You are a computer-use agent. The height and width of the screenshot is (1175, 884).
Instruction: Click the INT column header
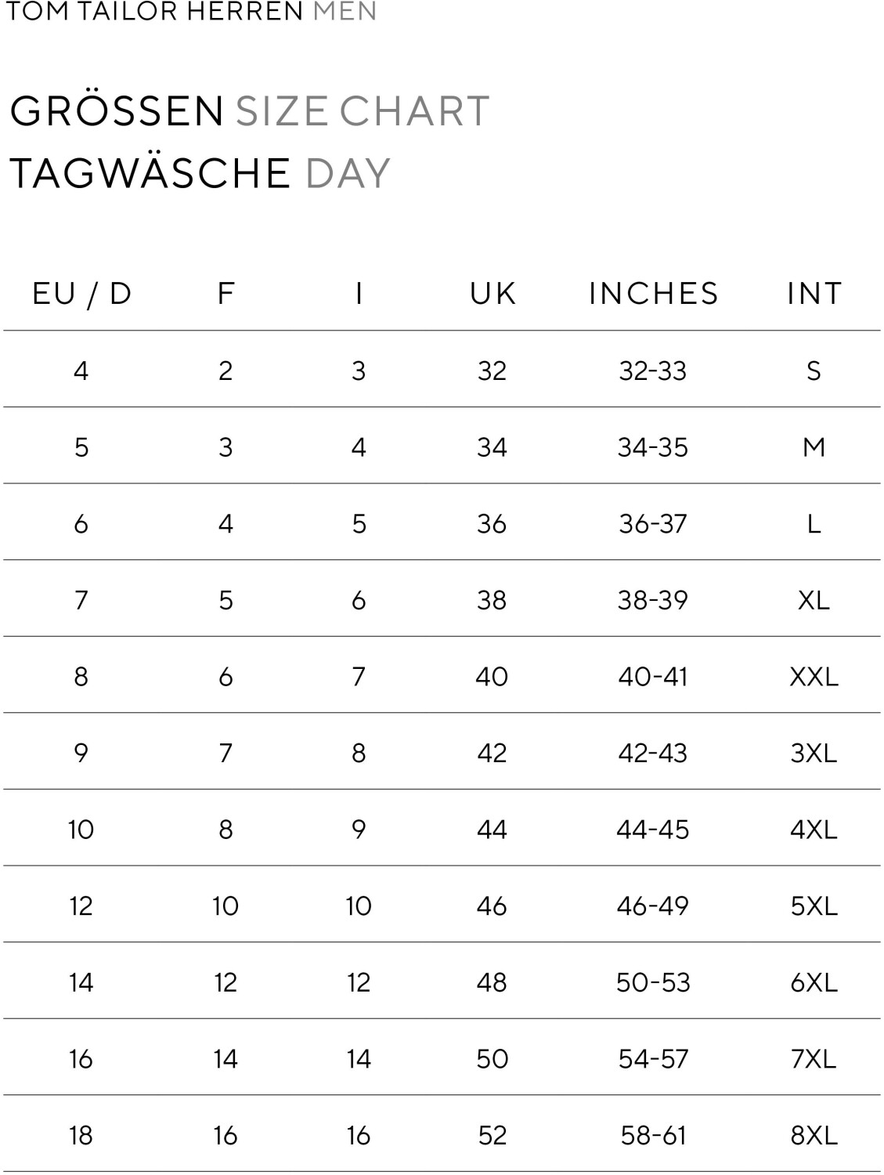[x=814, y=294]
